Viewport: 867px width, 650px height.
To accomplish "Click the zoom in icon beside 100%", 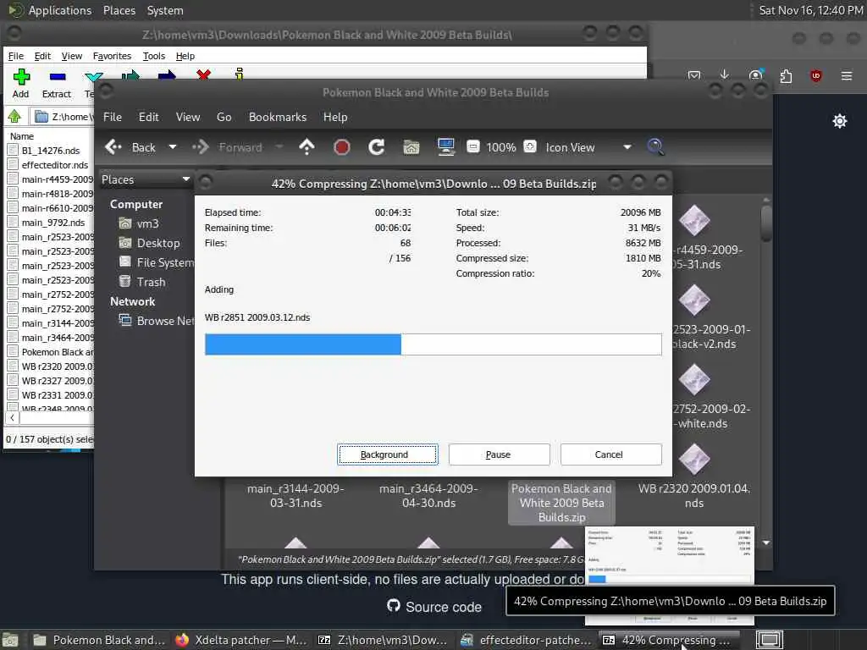I will pyautogui.click(x=530, y=146).
